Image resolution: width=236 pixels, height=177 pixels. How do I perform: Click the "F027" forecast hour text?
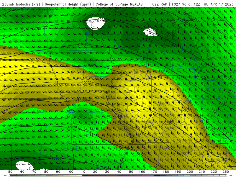click(176, 4)
